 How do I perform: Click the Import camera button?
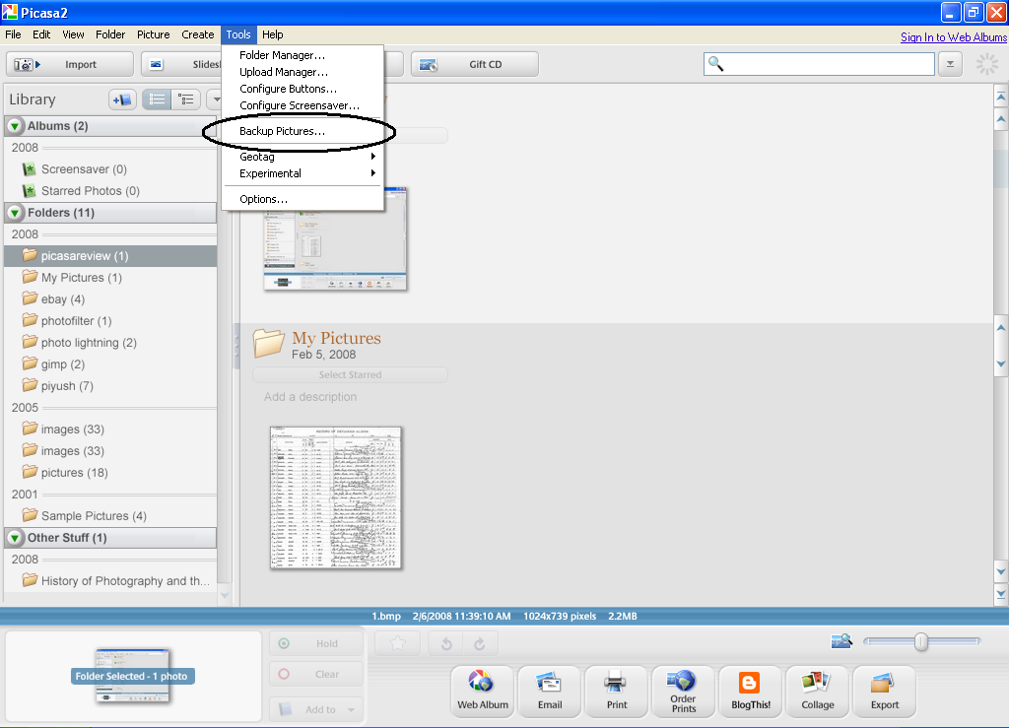click(70, 64)
